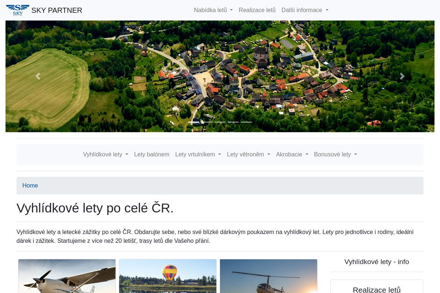Expand the Akrobacie dropdown menu
Screen dimensions: 440x293
(292, 154)
